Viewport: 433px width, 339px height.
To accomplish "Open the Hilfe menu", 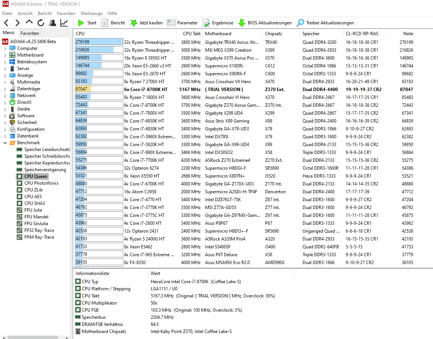I will click(112, 13).
